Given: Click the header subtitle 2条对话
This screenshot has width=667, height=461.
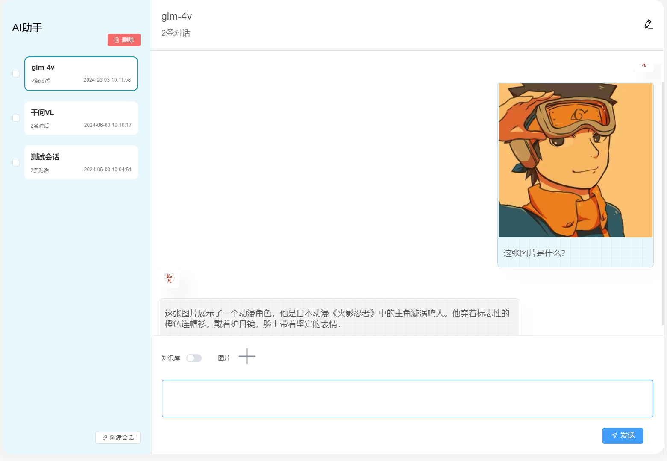Looking at the screenshot, I should click(x=176, y=33).
